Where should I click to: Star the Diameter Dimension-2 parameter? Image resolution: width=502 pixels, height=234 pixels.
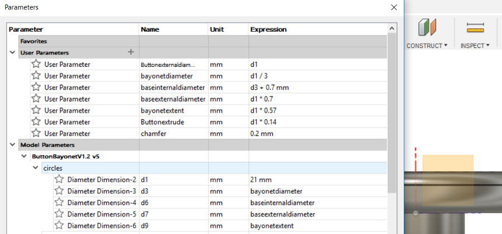tap(59, 179)
